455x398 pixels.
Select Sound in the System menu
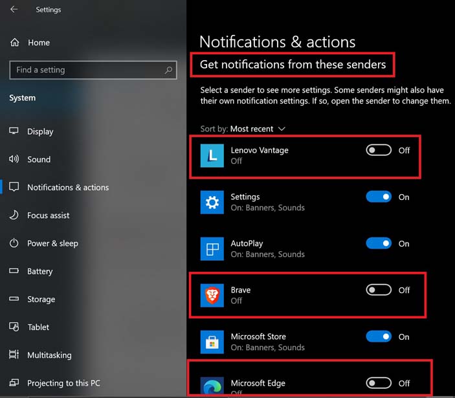tap(39, 159)
